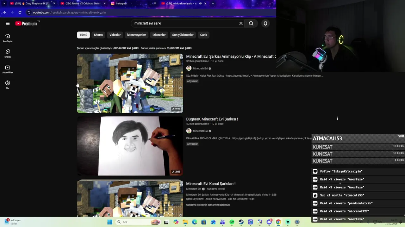This screenshot has height=227, width=405.
Task: Click the address bar URL
Action: click(x=69, y=12)
